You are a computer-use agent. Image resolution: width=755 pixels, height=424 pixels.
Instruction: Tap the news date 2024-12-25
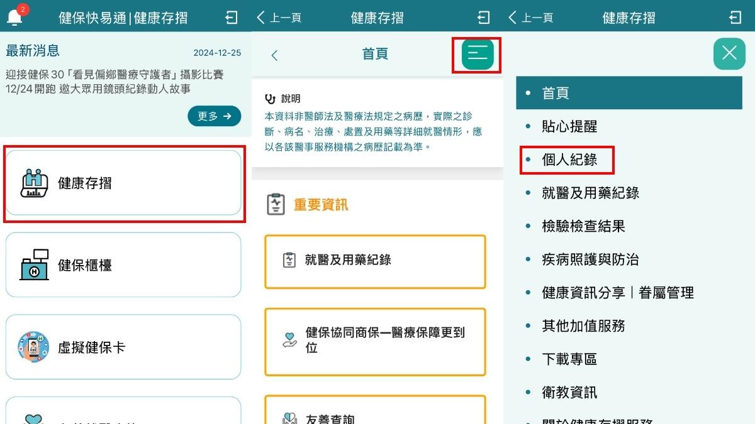click(217, 53)
